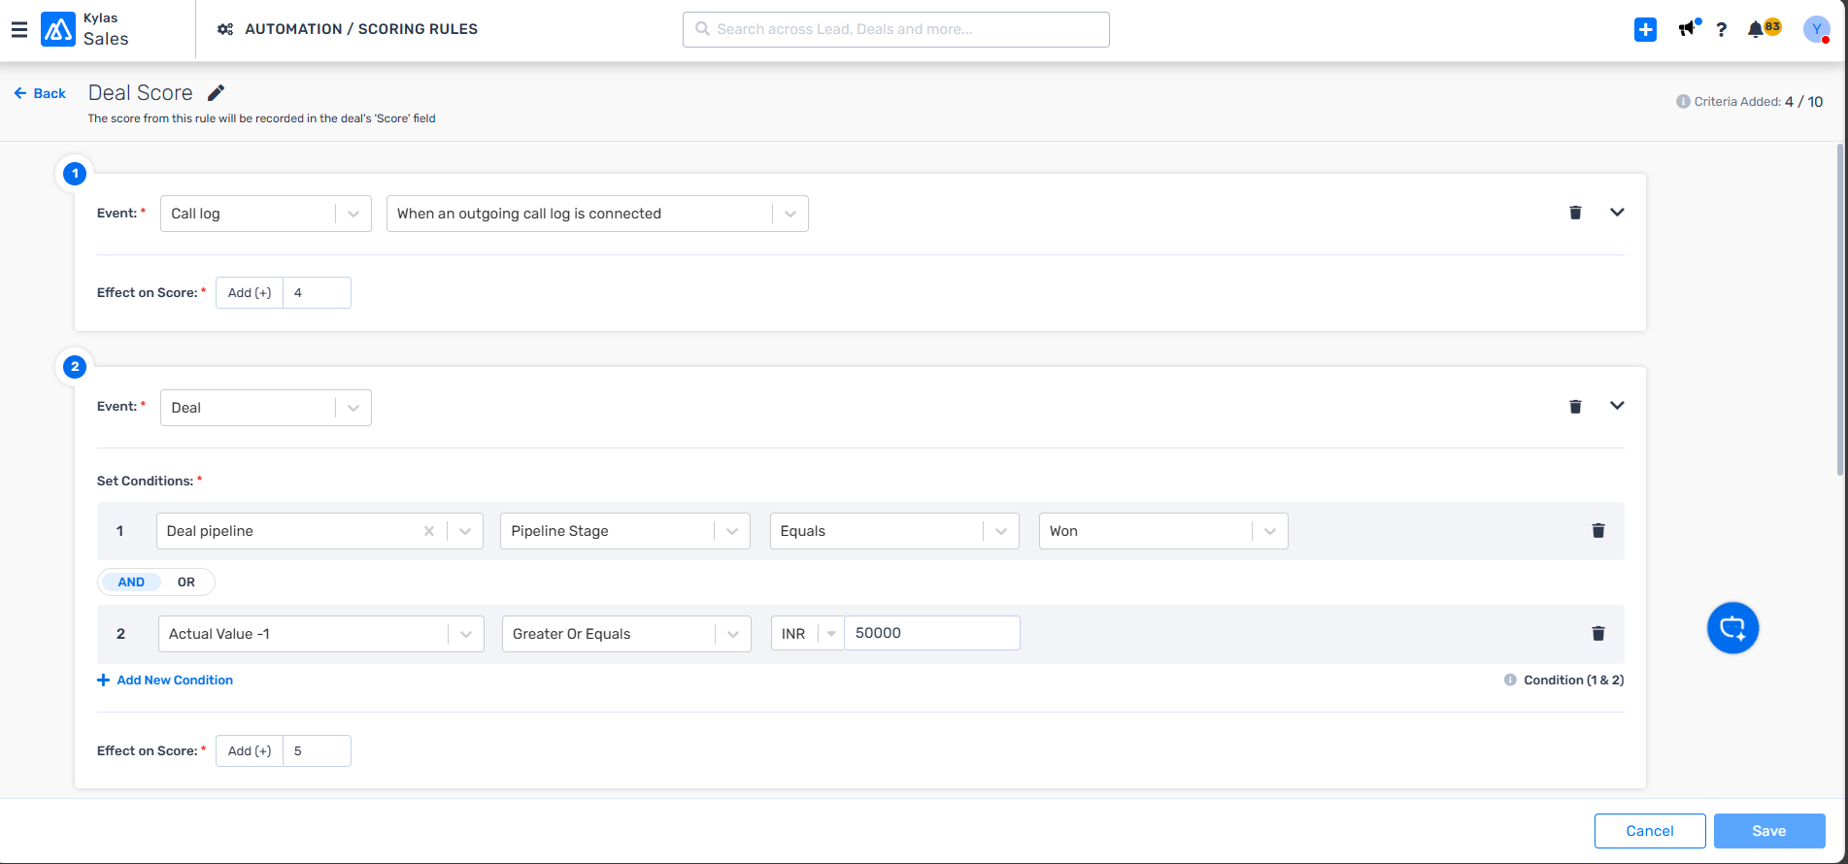Open the blue chat assistant bubble

(1732, 628)
